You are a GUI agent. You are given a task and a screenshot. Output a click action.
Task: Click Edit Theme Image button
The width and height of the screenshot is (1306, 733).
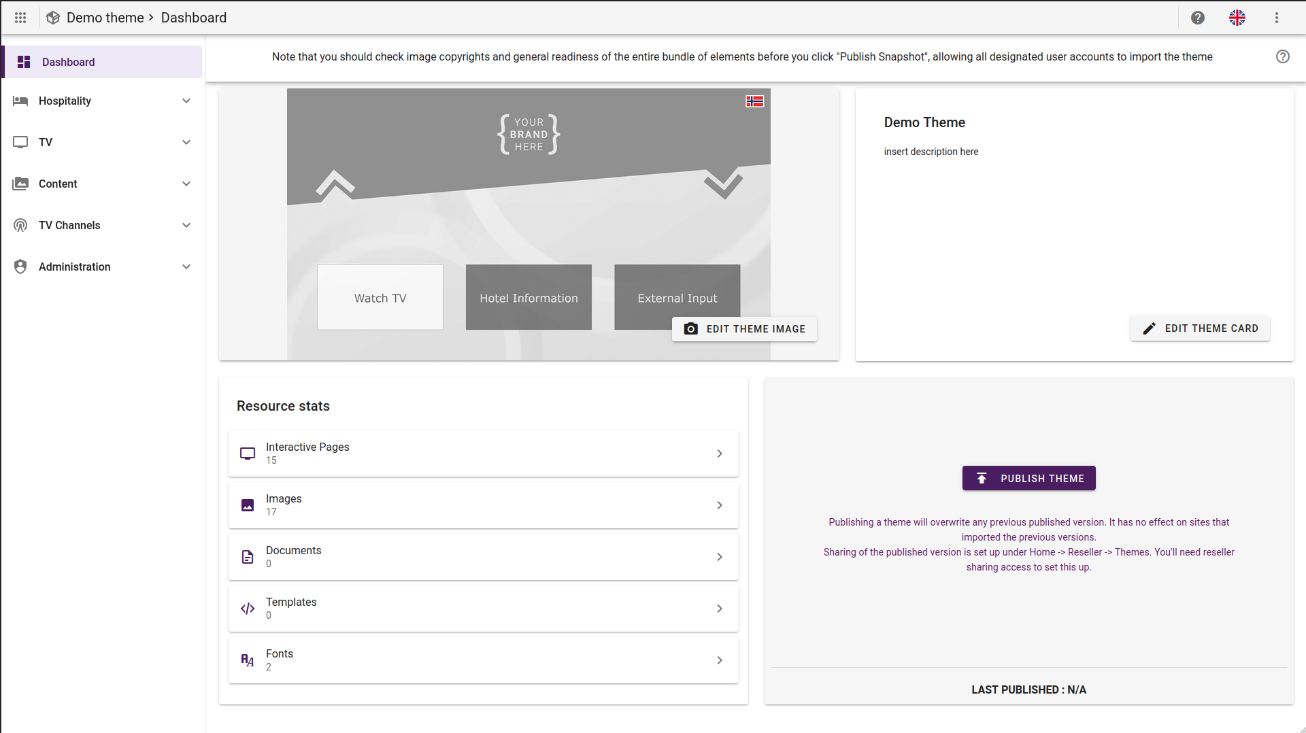click(744, 329)
